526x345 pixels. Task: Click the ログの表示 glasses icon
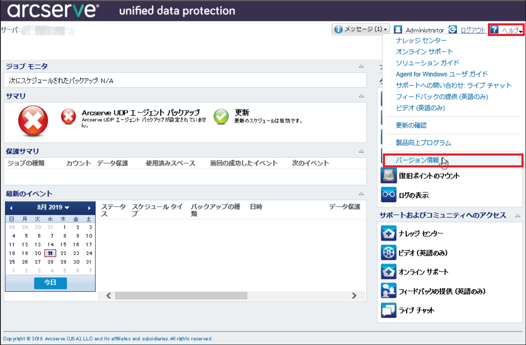(388, 195)
